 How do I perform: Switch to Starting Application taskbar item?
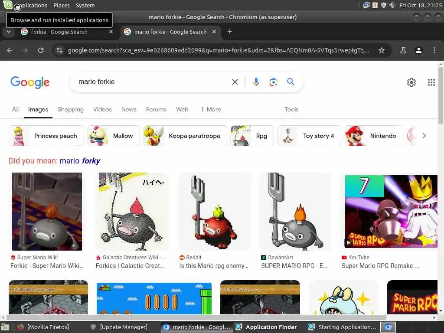tap(342, 327)
